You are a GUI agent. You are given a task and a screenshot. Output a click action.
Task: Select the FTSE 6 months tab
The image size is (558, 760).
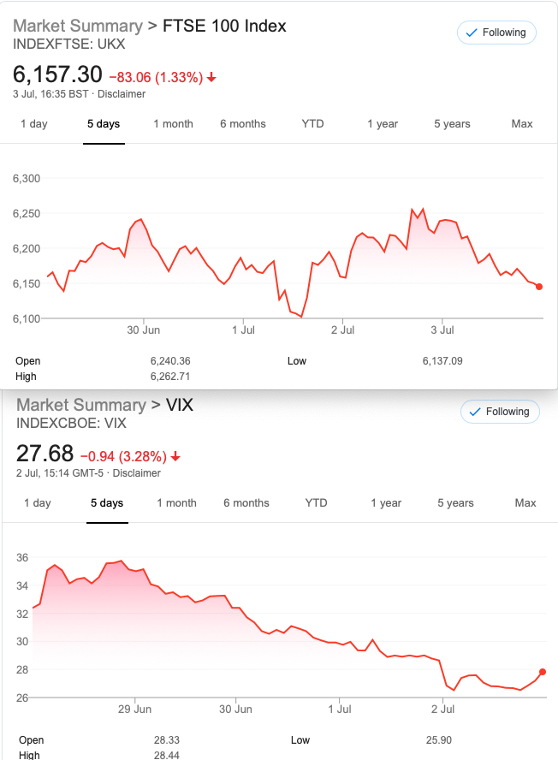(x=243, y=124)
